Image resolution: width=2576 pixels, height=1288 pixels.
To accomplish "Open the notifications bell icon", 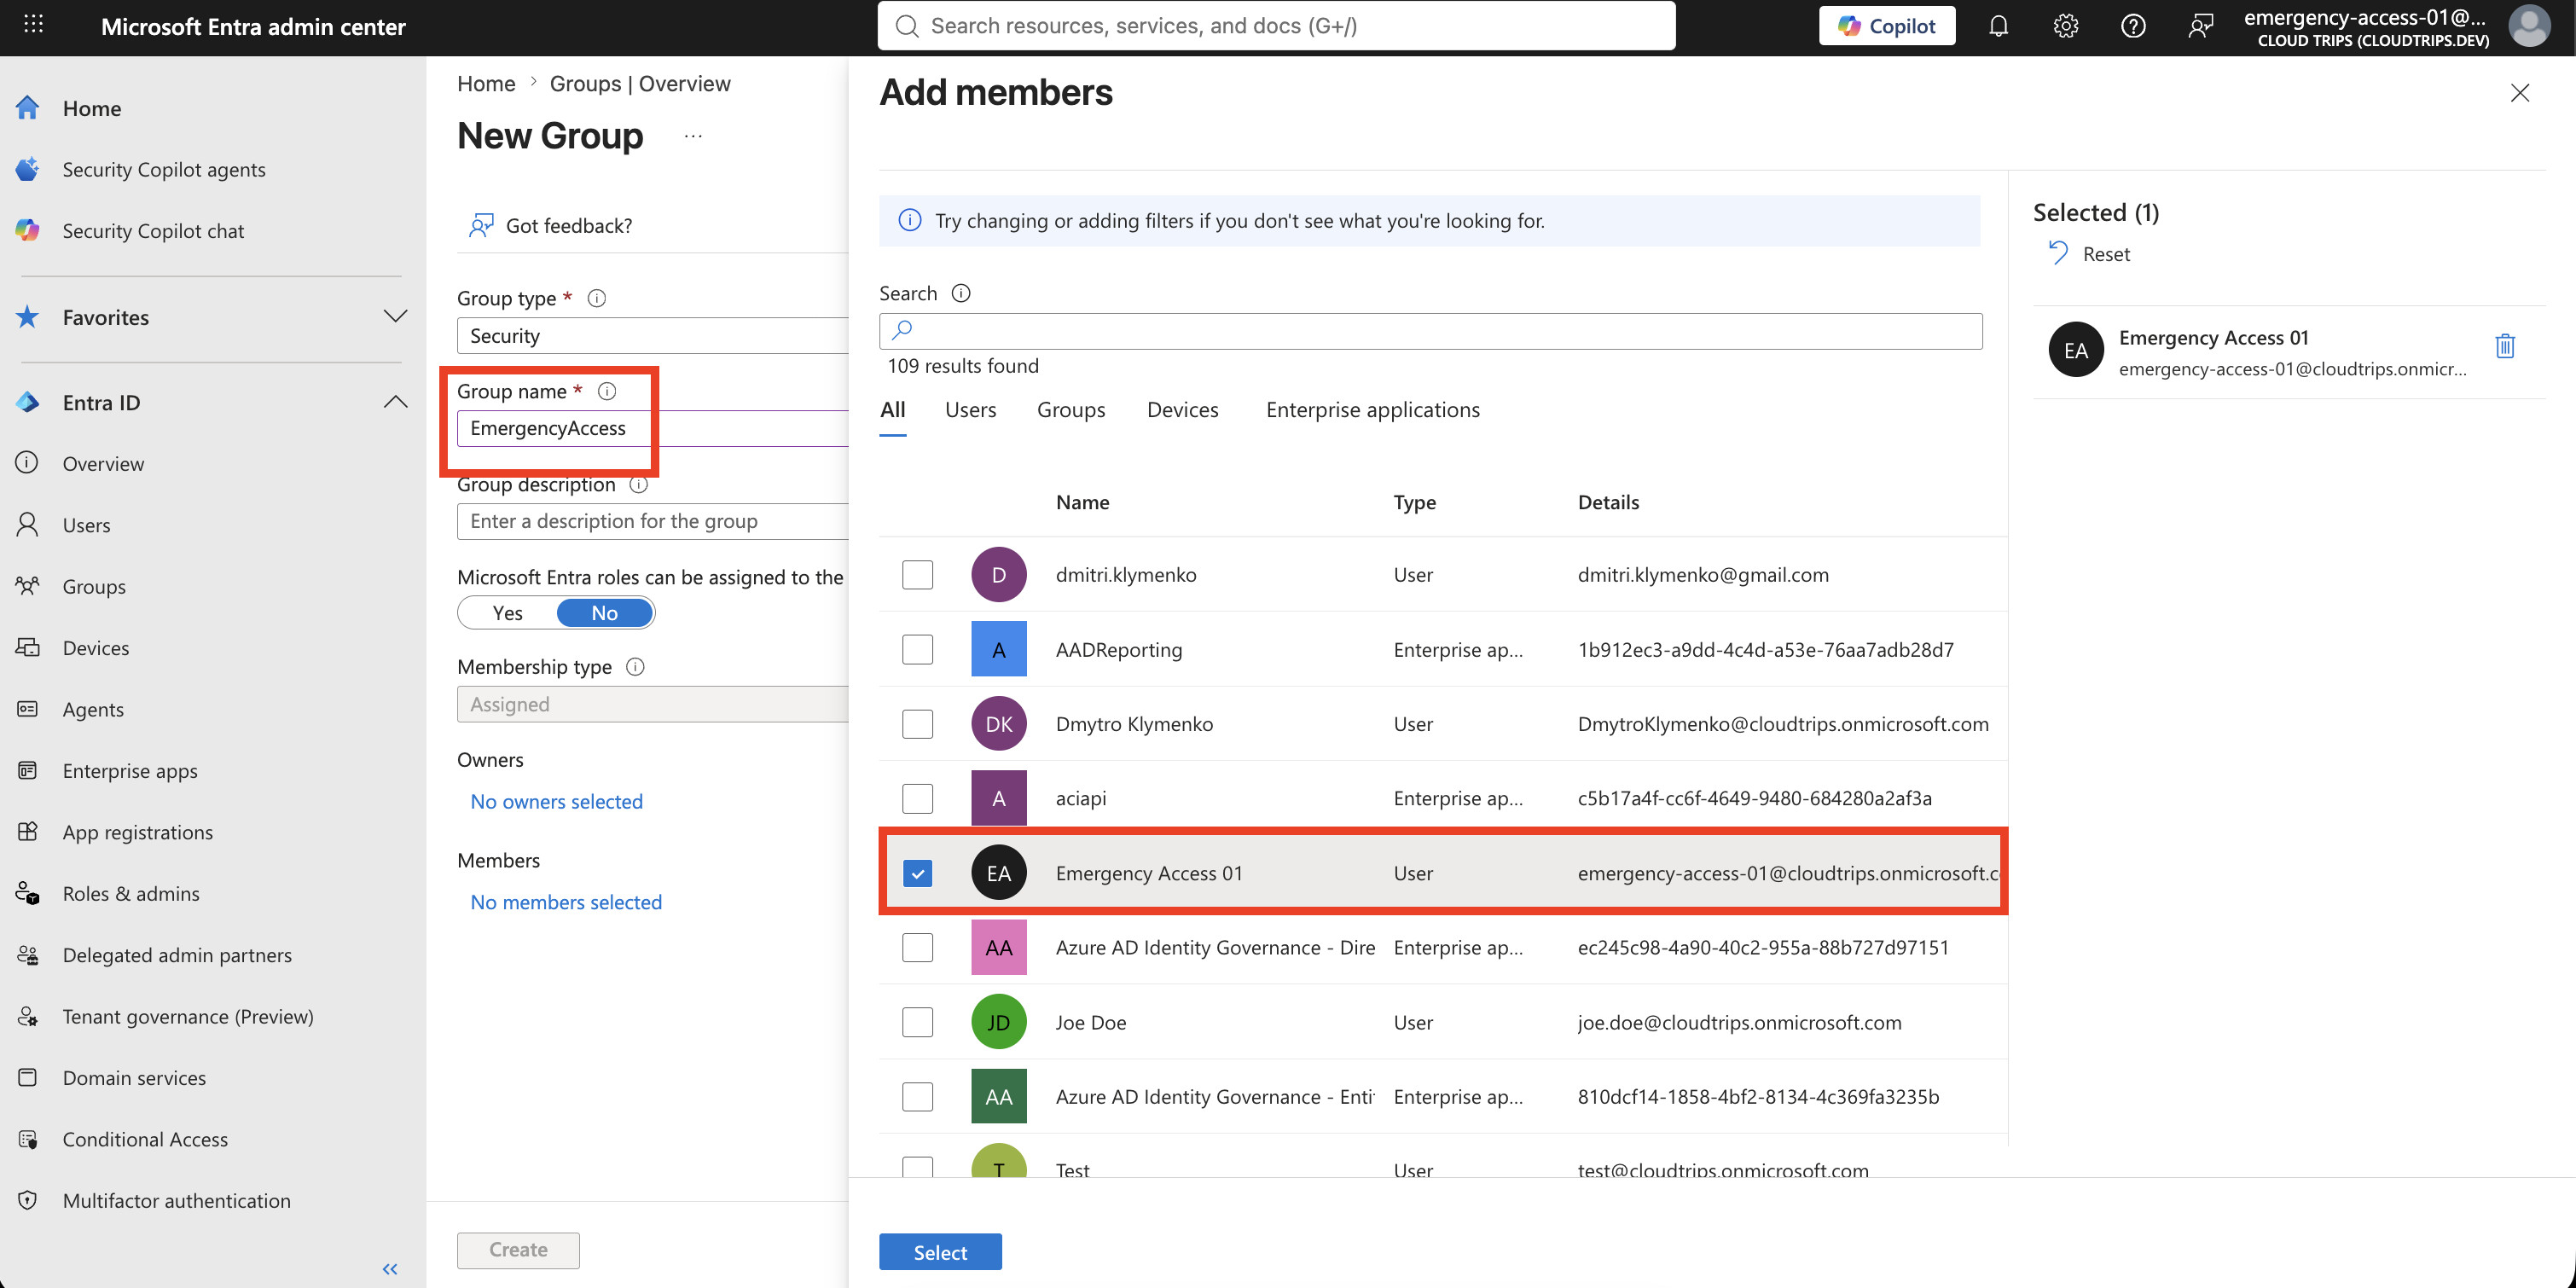I will [x=1998, y=26].
